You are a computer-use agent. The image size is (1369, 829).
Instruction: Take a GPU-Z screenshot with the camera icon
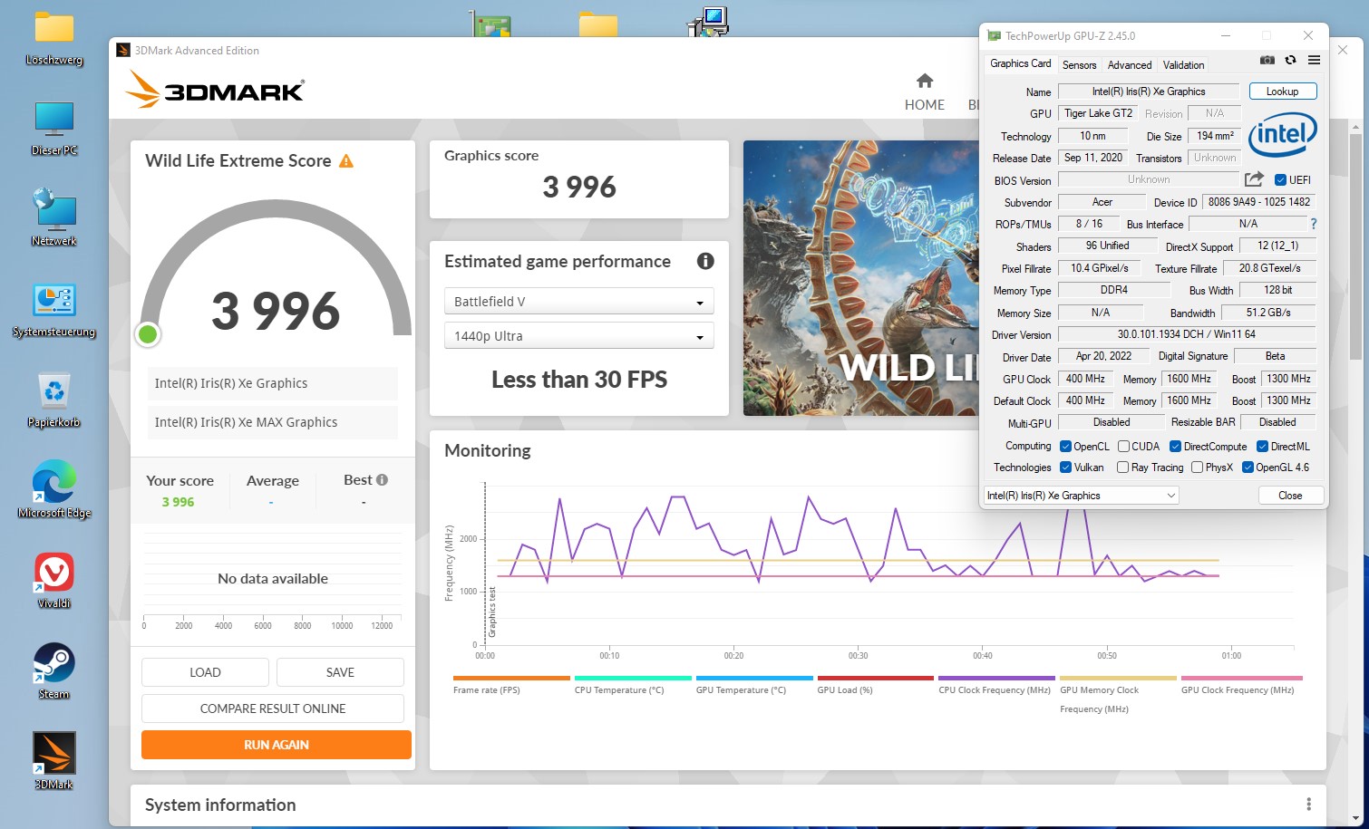click(x=1267, y=61)
